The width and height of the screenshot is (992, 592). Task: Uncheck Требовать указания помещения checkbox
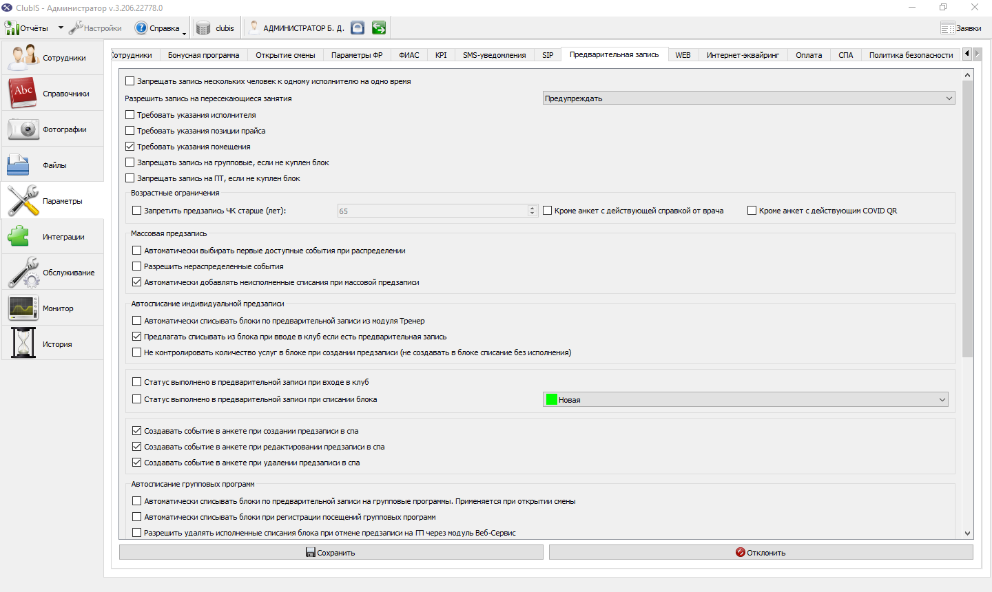click(130, 147)
